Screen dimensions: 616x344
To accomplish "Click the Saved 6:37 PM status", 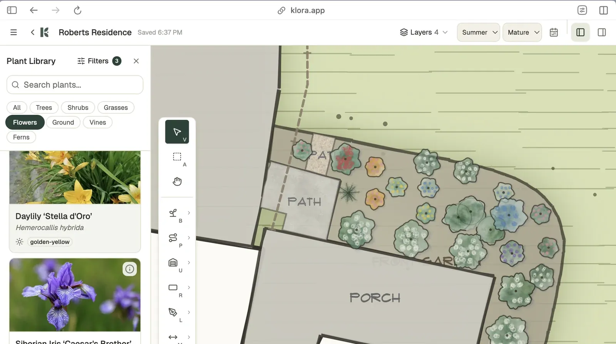I will click(160, 32).
